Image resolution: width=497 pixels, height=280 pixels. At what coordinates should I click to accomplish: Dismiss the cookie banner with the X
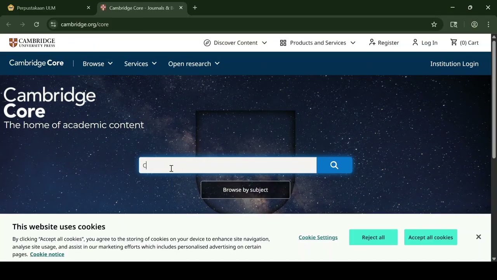478,237
